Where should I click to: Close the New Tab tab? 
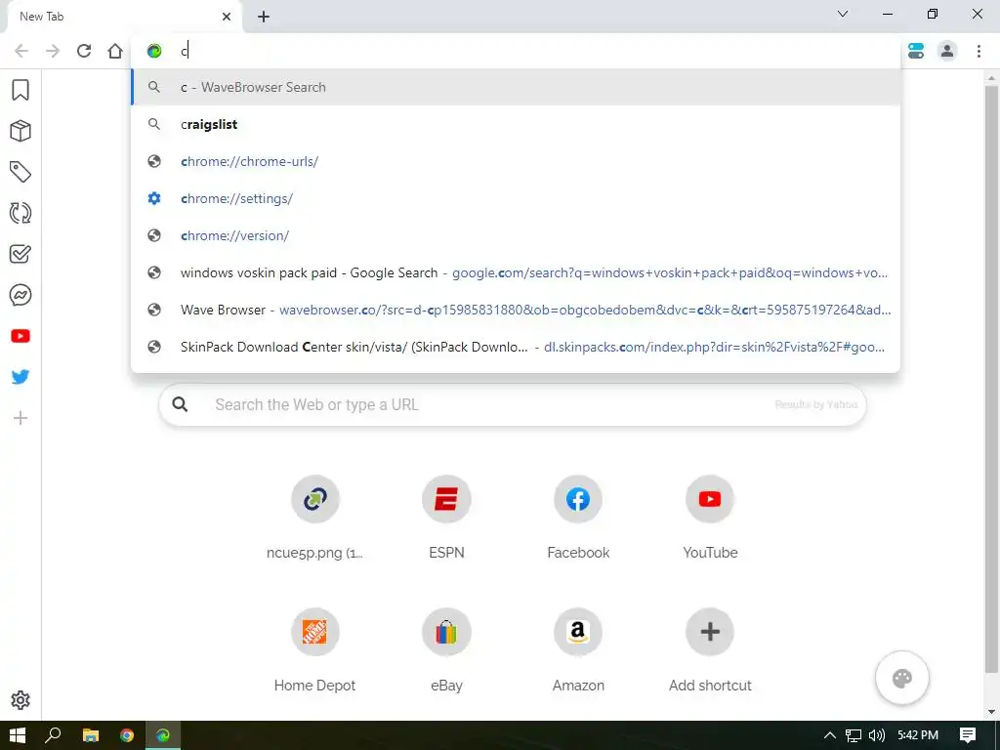tap(227, 17)
